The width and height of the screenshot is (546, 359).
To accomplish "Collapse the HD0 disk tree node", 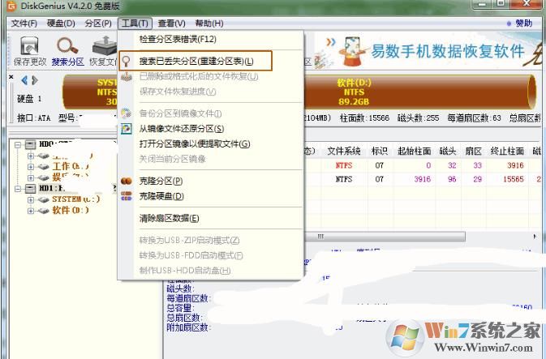I will (x=19, y=143).
